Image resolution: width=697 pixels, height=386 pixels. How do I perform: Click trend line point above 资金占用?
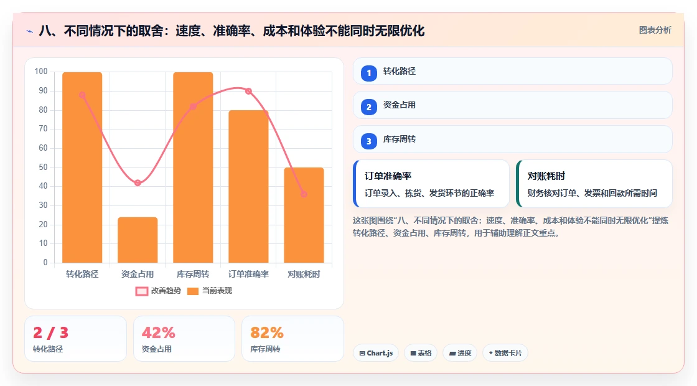(x=138, y=183)
